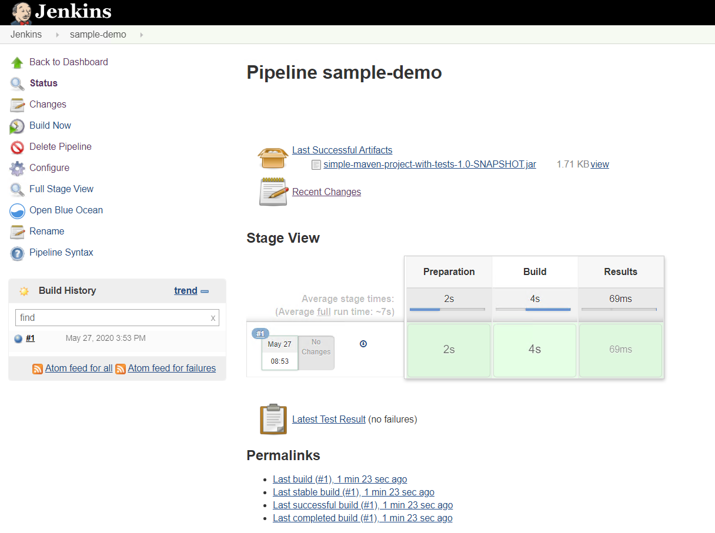Click the Recent Changes notepad icon
The width and height of the screenshot is (715, 533).
[x=273, y=192]
